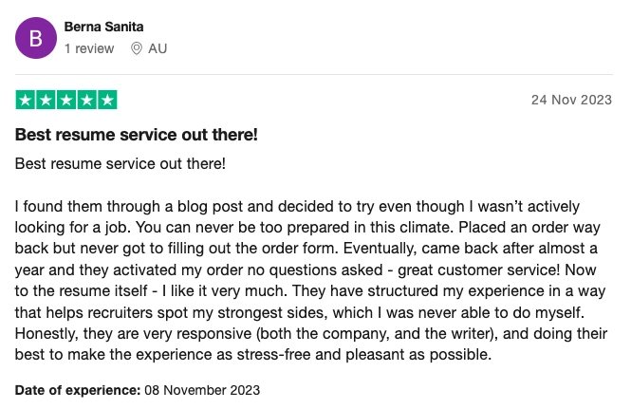The height and width of the screenshot is (409, 631).
Task: Click the "1 review" count text
Action: (89, 47)
